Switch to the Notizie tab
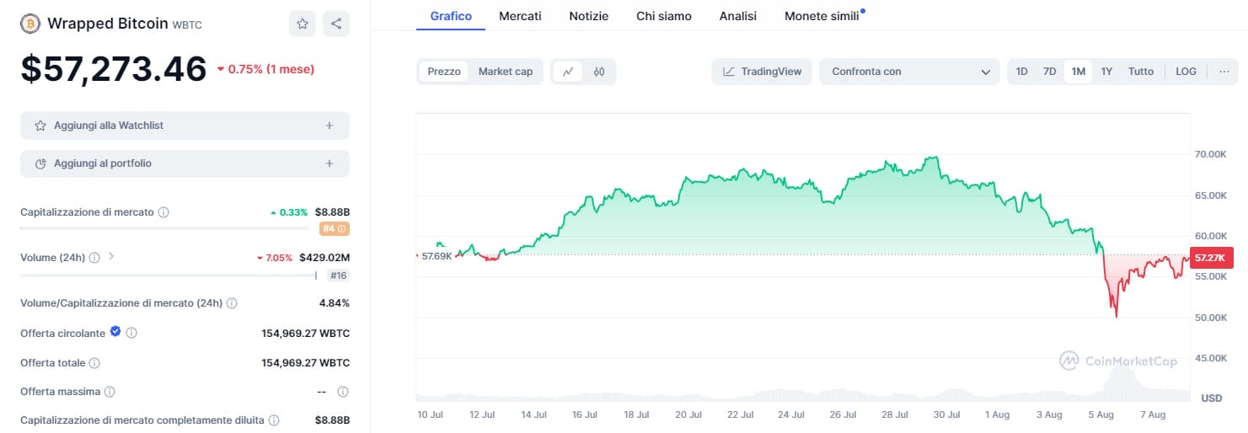This screenshot has height=433, width=1248. click(x=588, y=16)
